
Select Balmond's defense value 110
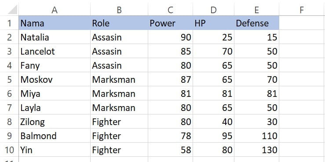point(256,136)
